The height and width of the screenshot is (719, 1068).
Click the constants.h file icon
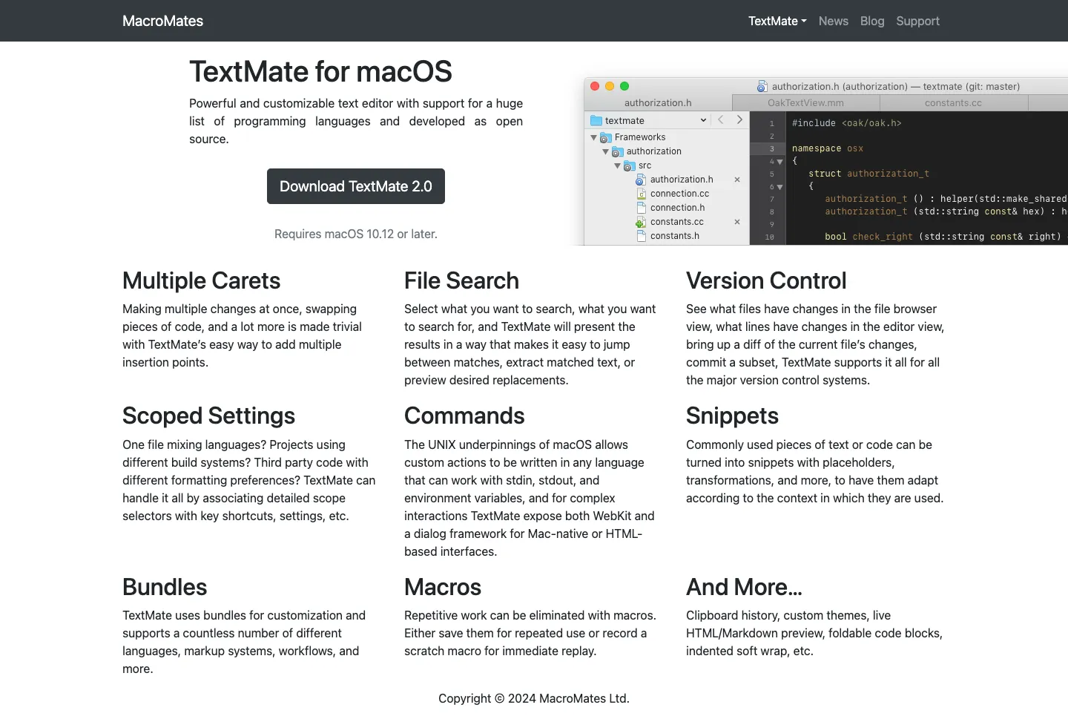pyautogui.click(x=642, y=236)
